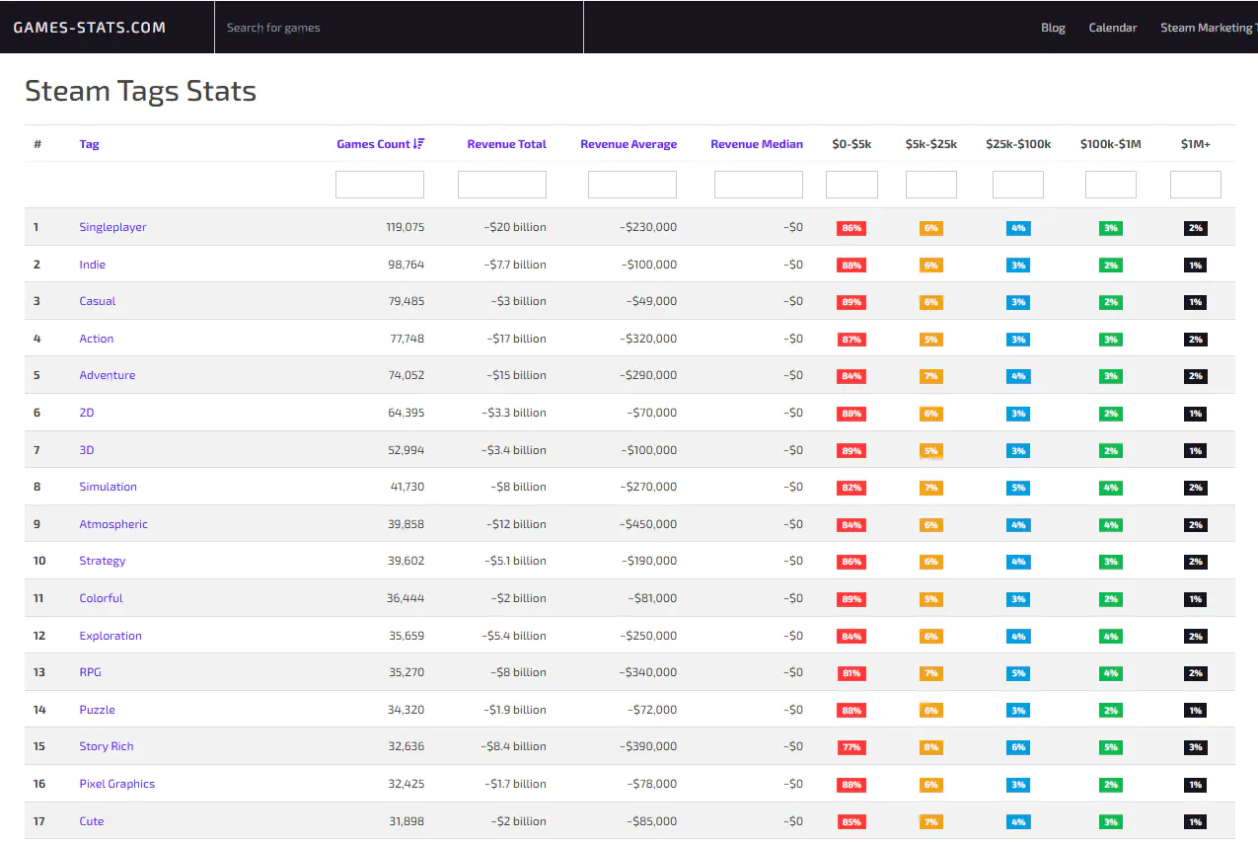Viewport: 1258px width, 843px height.
Task: Click the $5k-$25k filter box
Action: pos(931,185)
